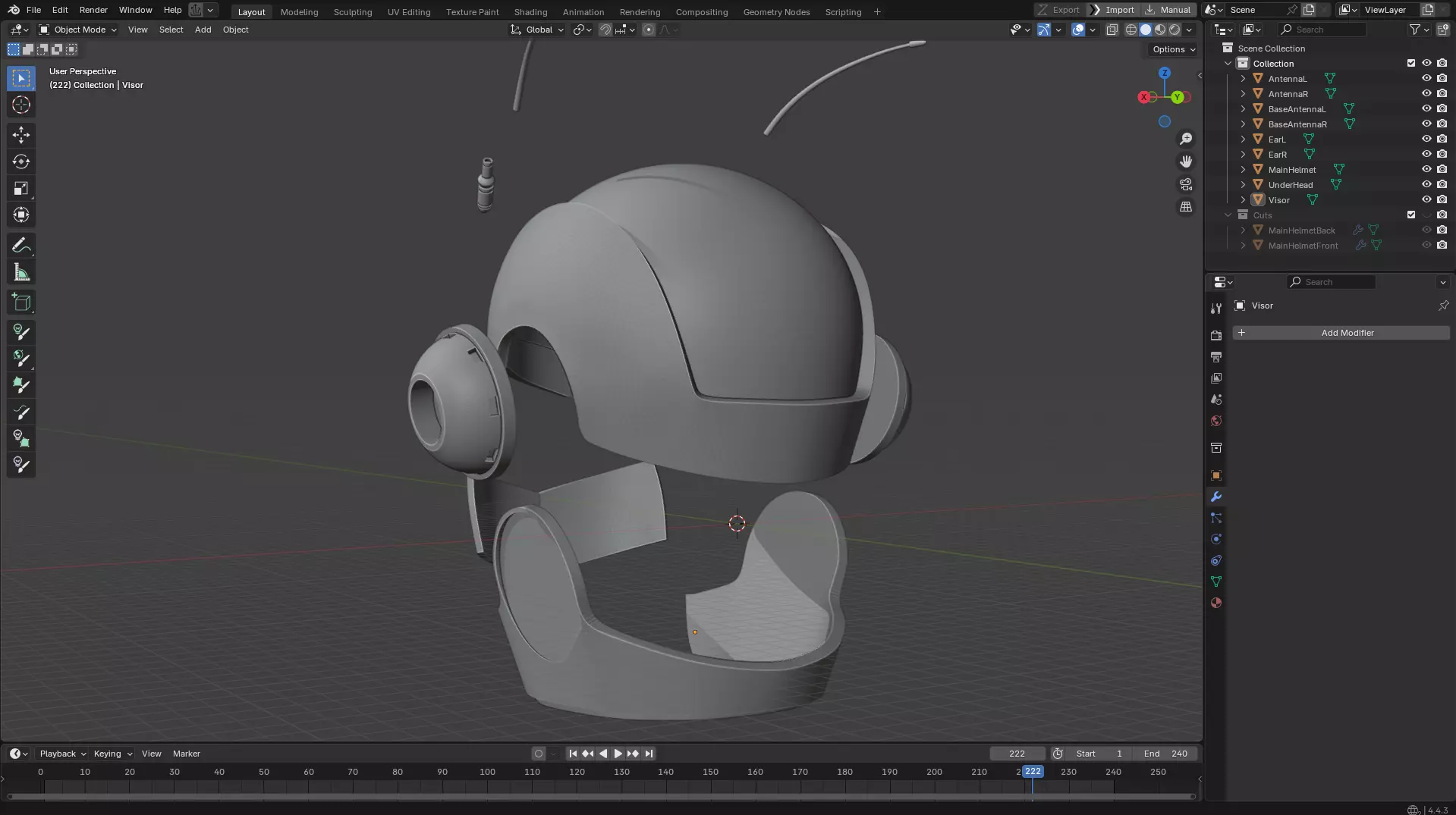Image resolution: width=1456 pixels, height=815 pixels.
Task: Select the Cursor tool in the left toolbar
Action: 21,105
